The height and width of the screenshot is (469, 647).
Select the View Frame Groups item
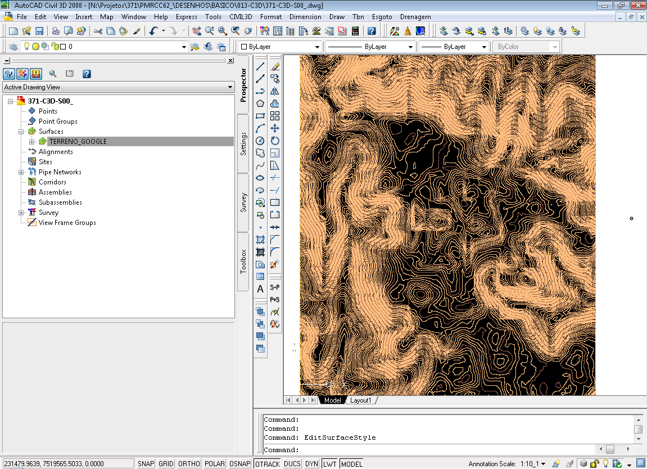67,223
